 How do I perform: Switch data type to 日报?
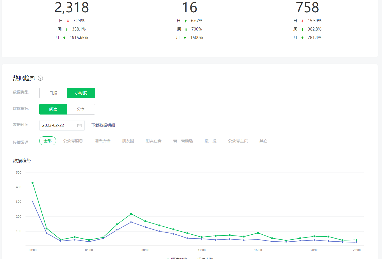[x=53, y=93]
